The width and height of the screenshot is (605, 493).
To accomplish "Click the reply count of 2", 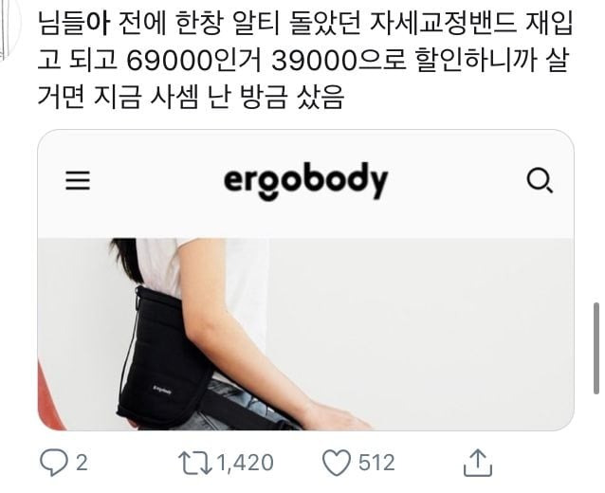I will click(x=82, y=463).
